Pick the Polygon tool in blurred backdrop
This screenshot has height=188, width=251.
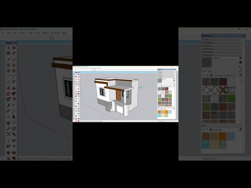14,70
